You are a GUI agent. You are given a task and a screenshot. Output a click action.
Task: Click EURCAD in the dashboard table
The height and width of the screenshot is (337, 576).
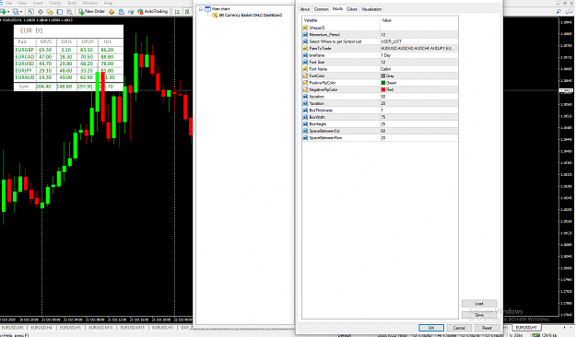25,57
